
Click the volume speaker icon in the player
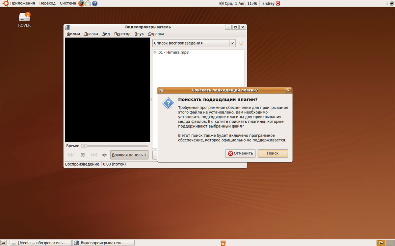104,155
